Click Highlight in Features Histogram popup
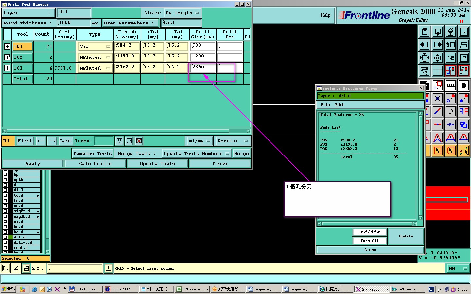This screenshot has width=471, height=294. pos(370,232)
